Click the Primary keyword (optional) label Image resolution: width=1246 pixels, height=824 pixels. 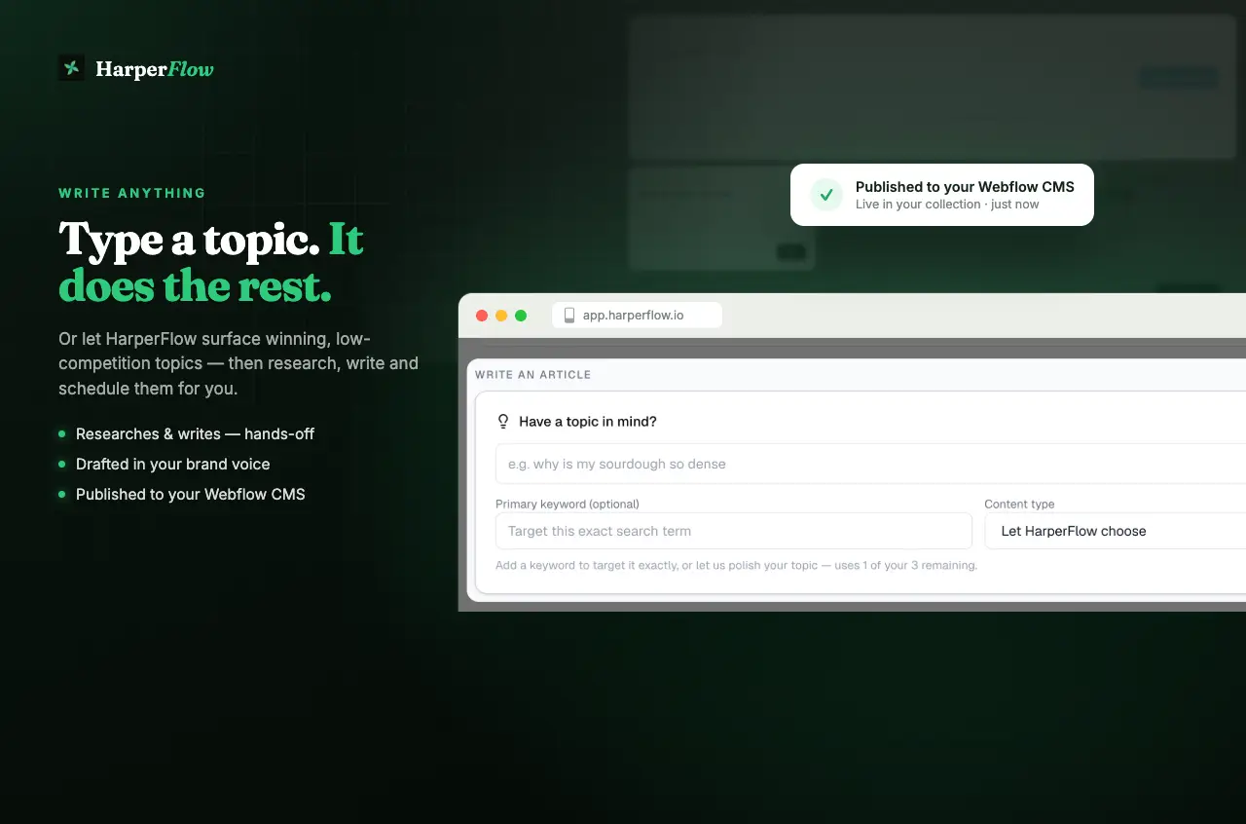568,504
